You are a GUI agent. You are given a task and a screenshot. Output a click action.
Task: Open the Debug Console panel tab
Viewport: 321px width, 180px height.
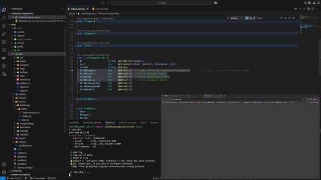(127, 123)
